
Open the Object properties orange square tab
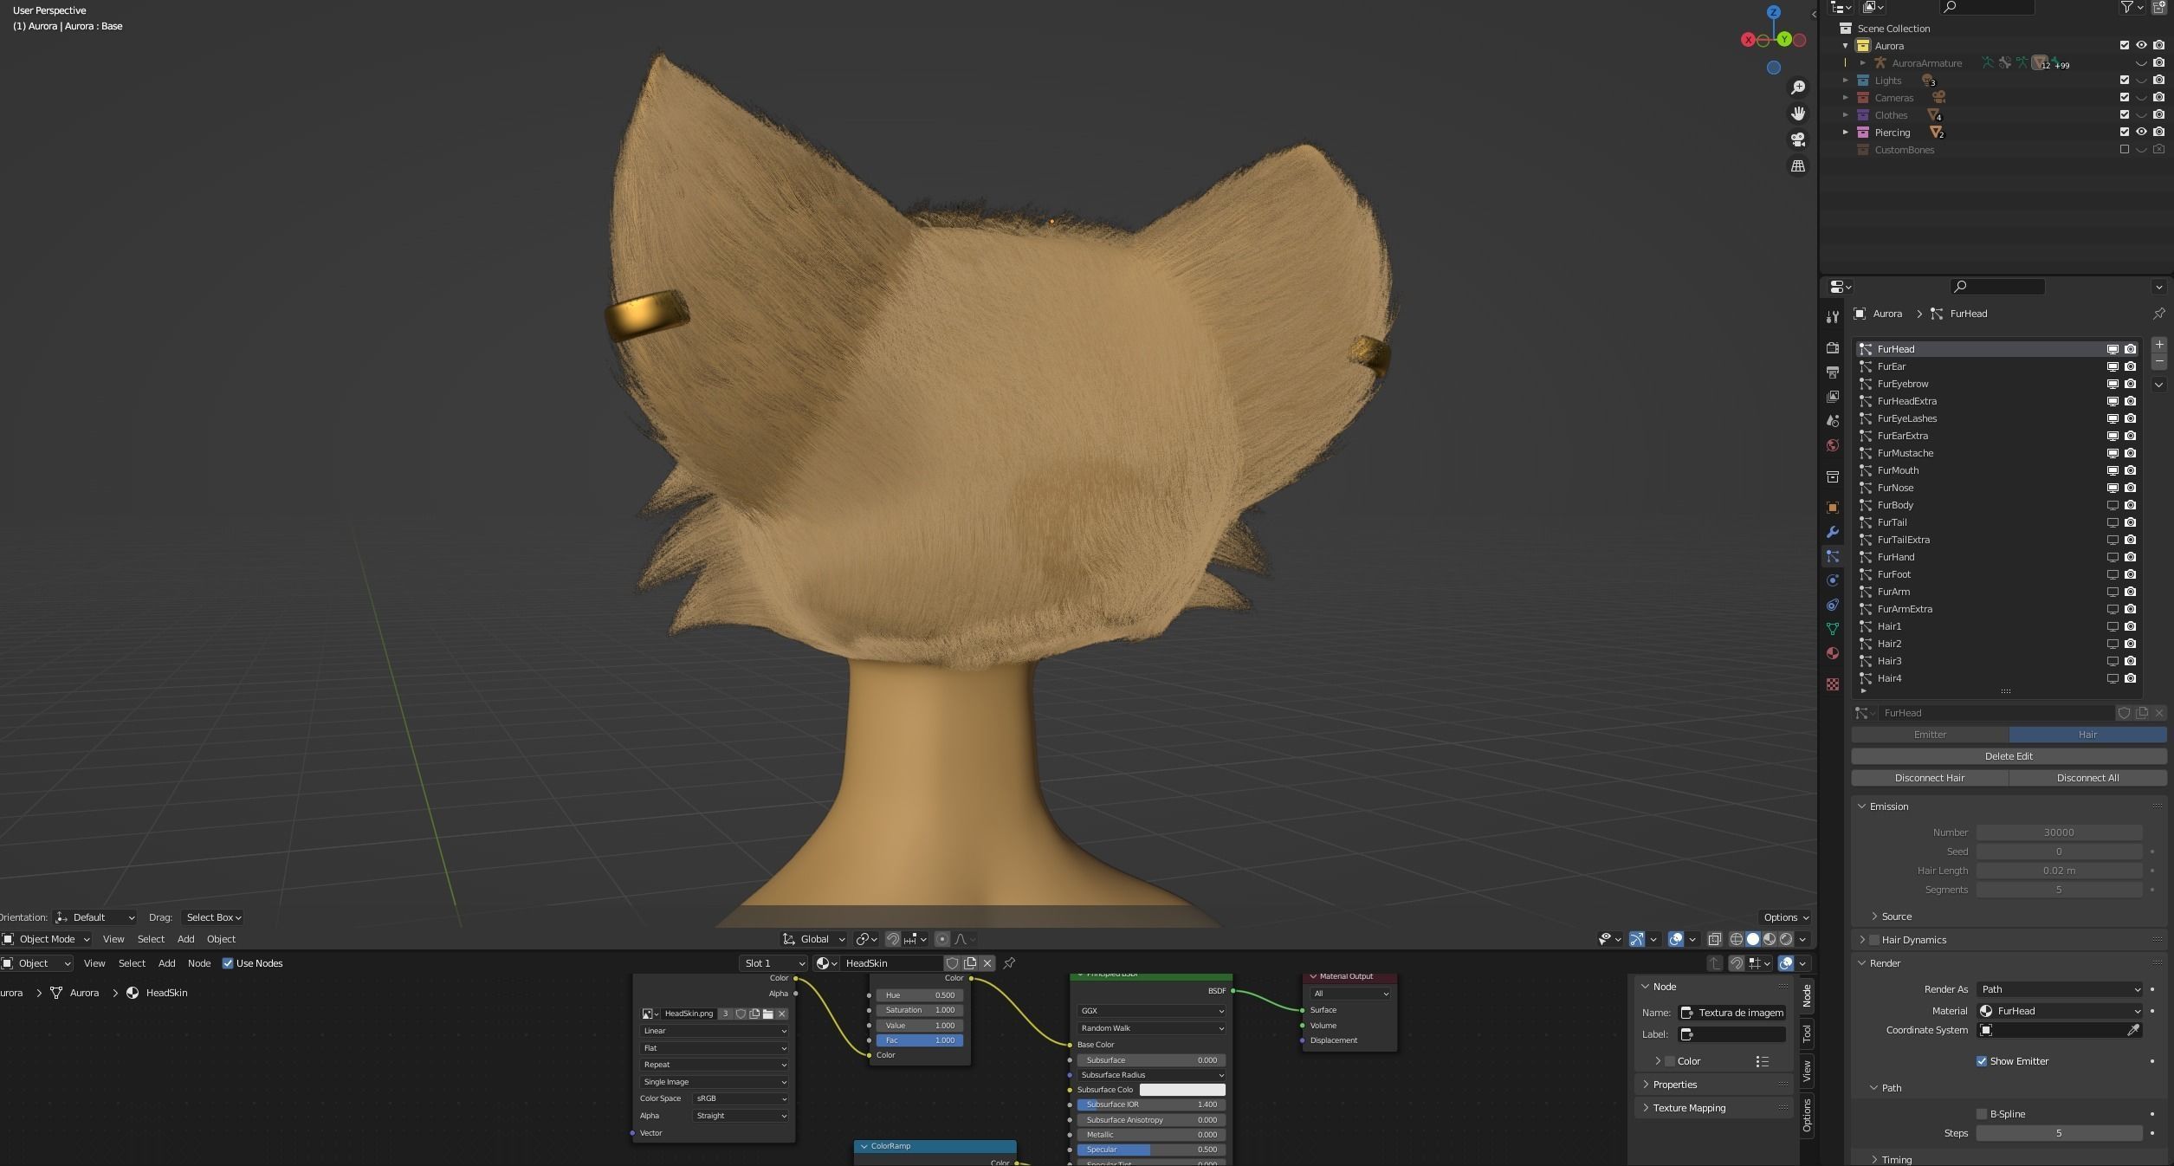(x=1832, y=508)
